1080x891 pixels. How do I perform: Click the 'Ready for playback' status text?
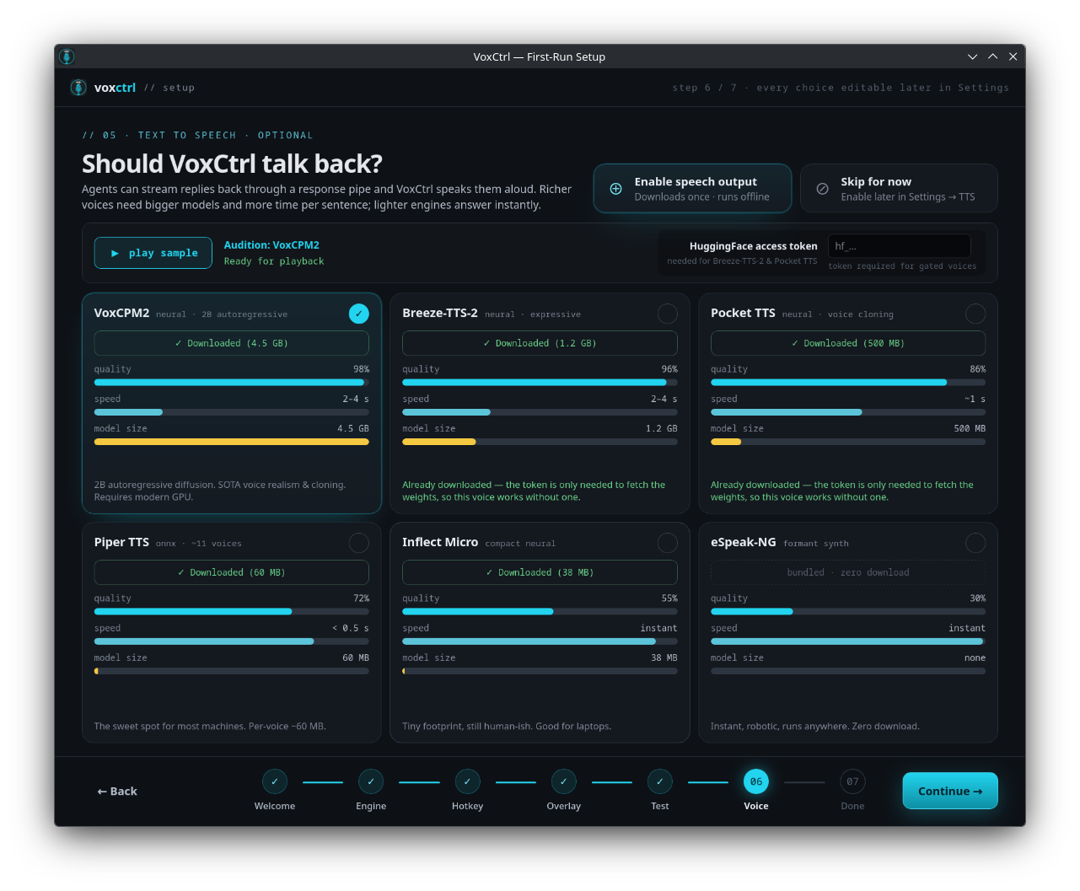(274, 261)
